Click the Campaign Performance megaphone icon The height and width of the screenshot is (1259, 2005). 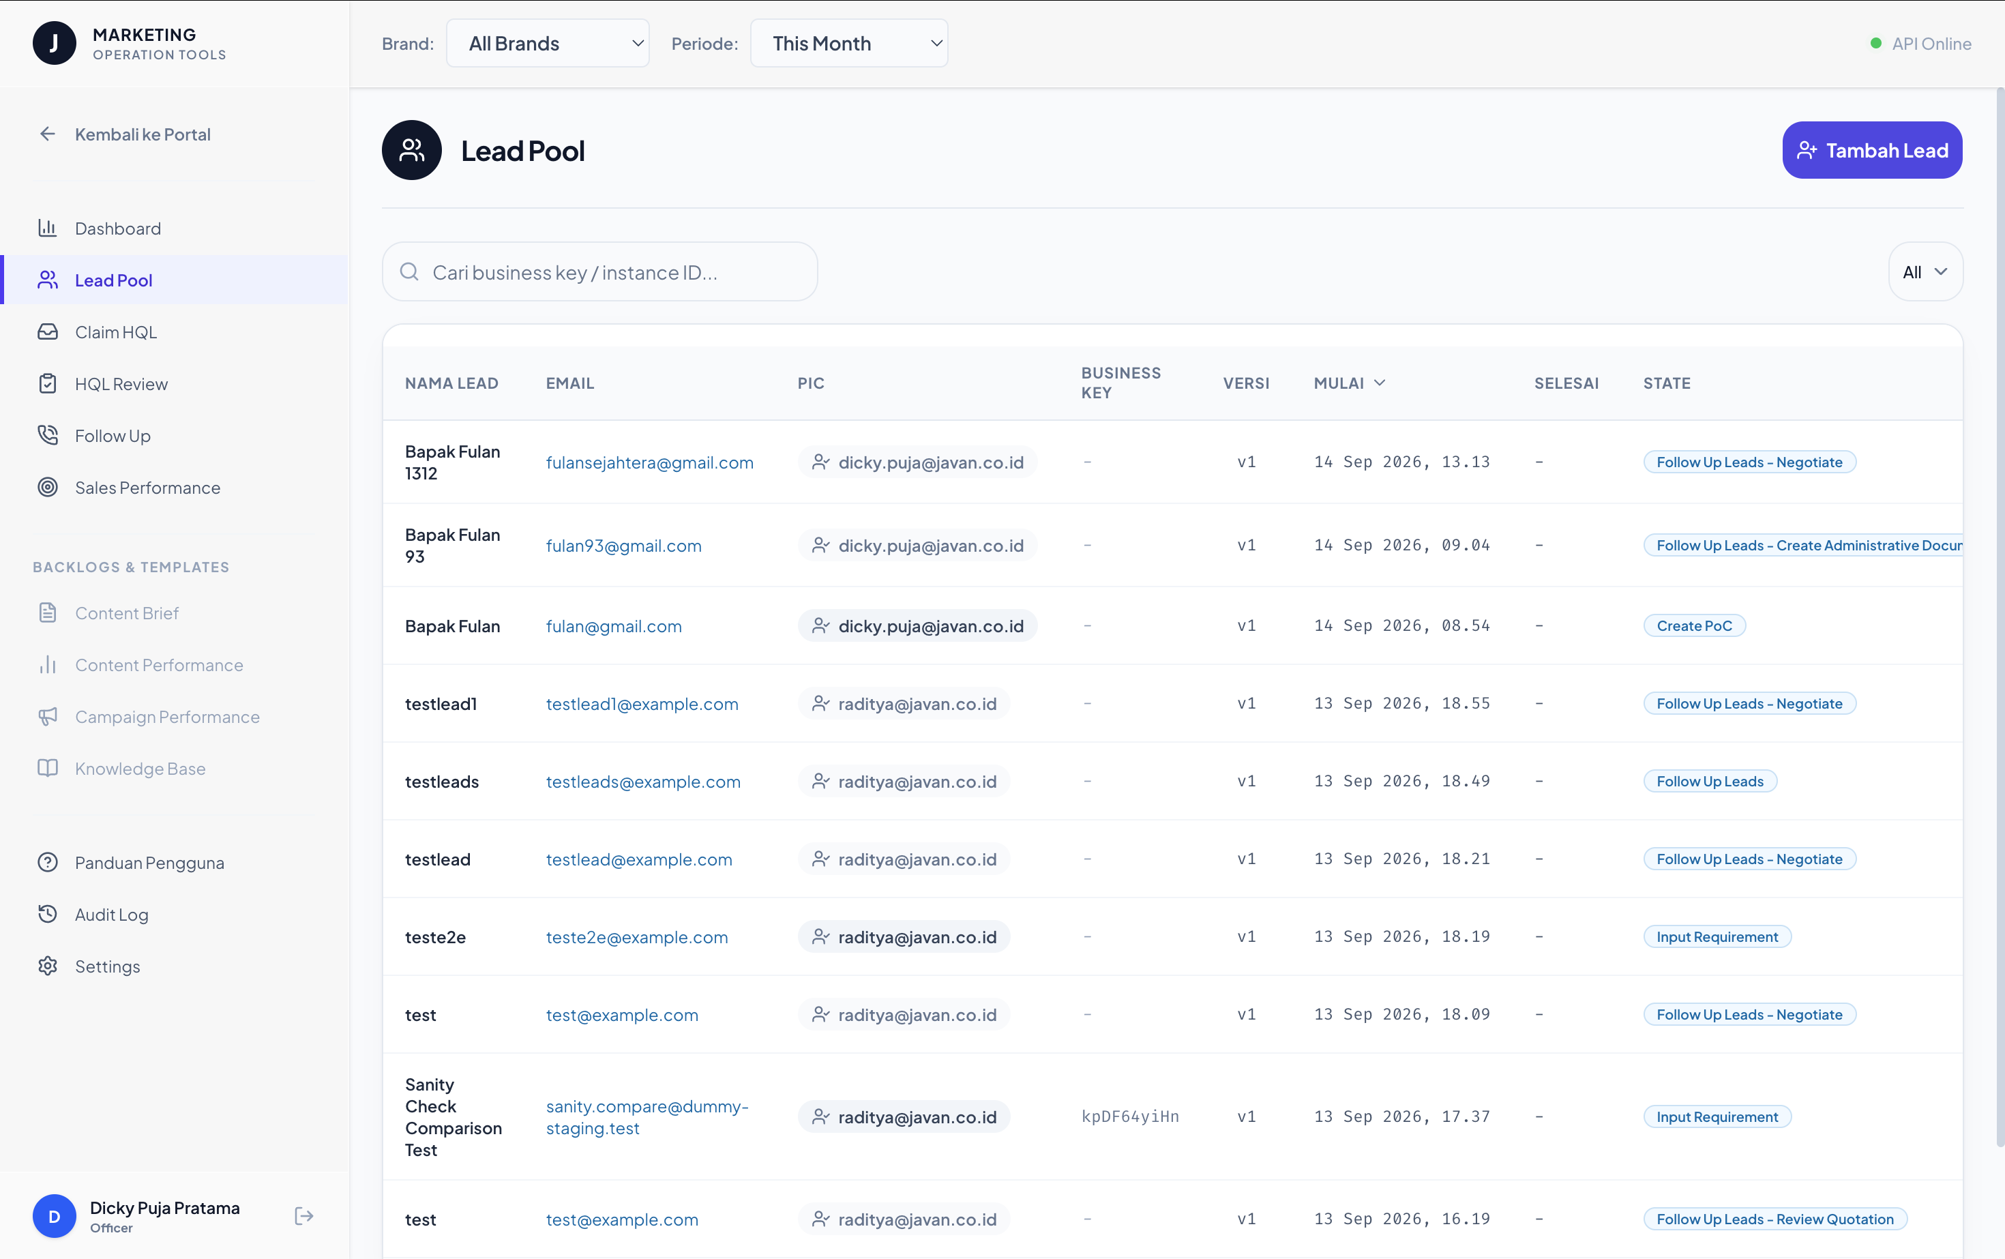[x=48, y=716]
